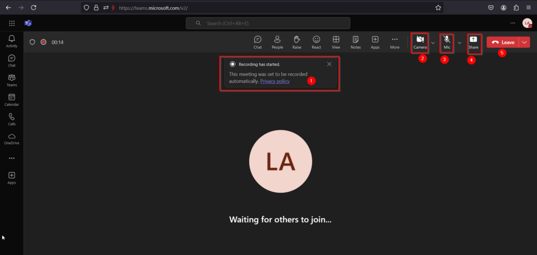Click the Microsoft Teams logo
This screenshot has height=255, width=537.
coord(28,23)
